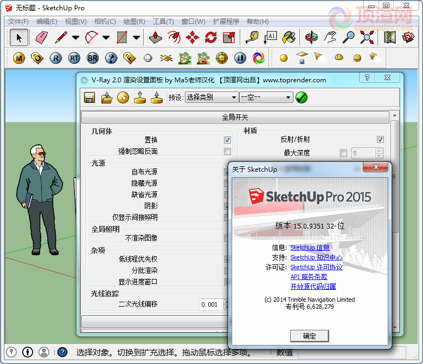Run V-Ray batch render BR icon
The width and height of the screenshot is (423, 364).
(93, 58)
